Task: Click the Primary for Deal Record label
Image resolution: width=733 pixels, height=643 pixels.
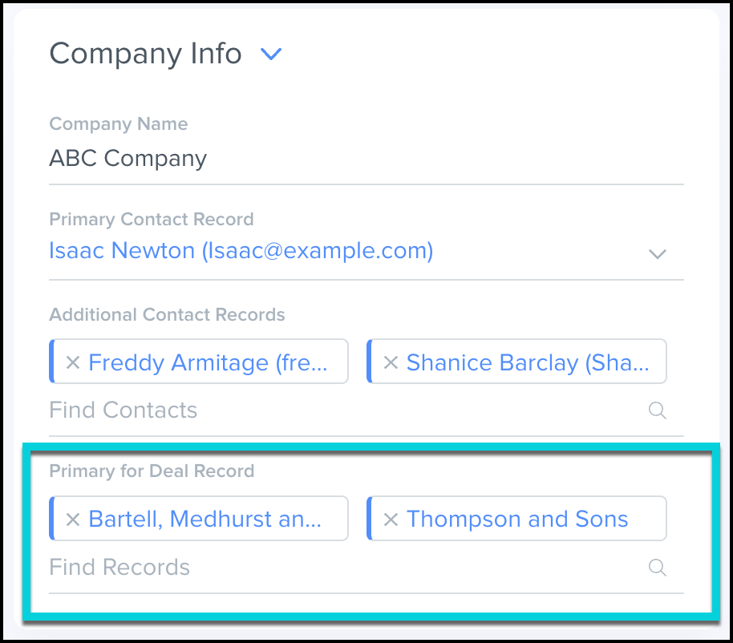Action: [x=152, y=471]
